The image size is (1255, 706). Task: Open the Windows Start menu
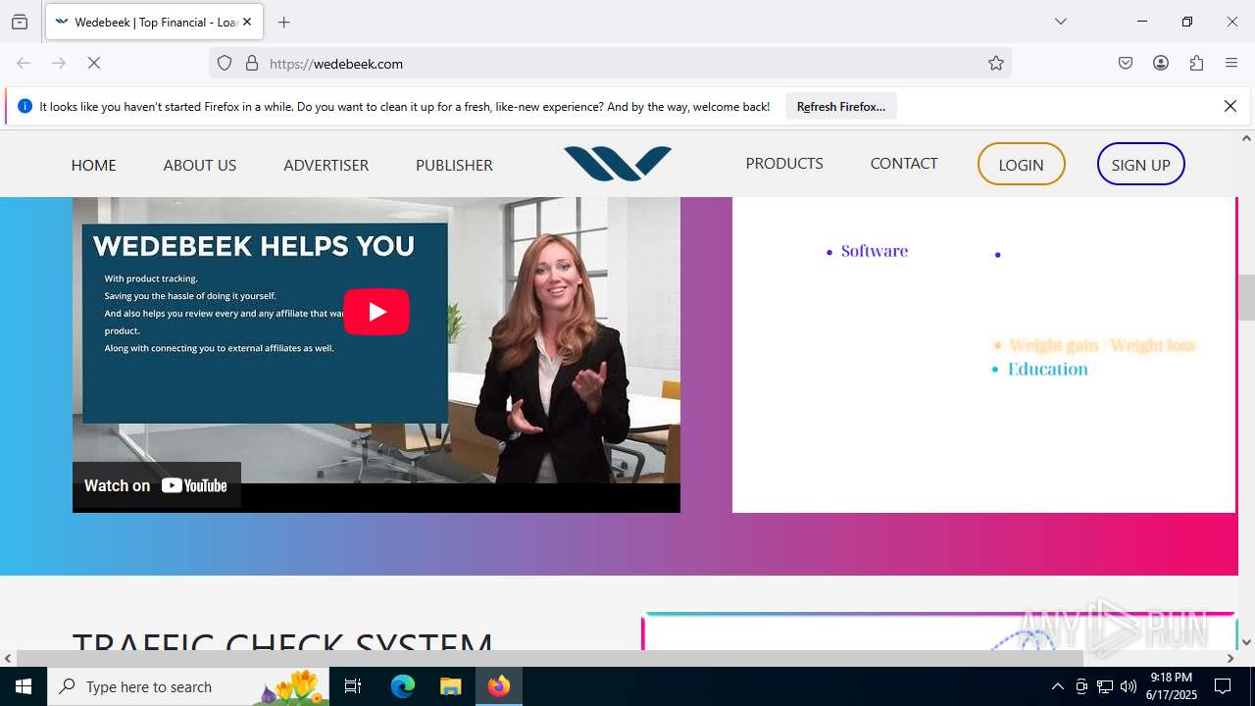[x=24, y=686]
